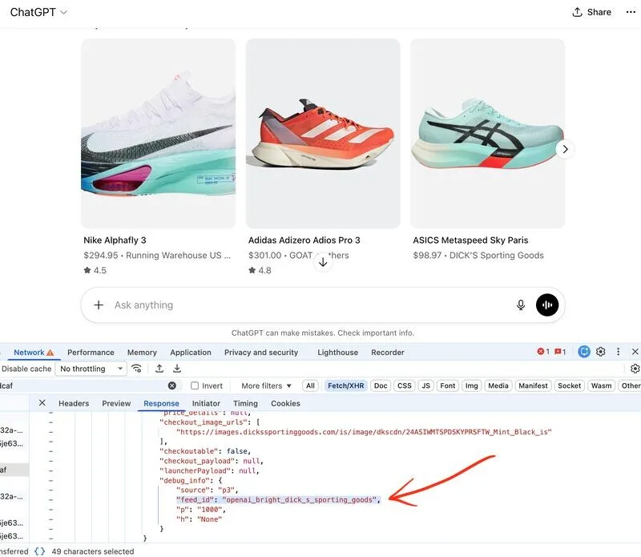Click the network conditions wifi icon
The image size is (641, 557).
pyautogui.click(x=136, y=369)
